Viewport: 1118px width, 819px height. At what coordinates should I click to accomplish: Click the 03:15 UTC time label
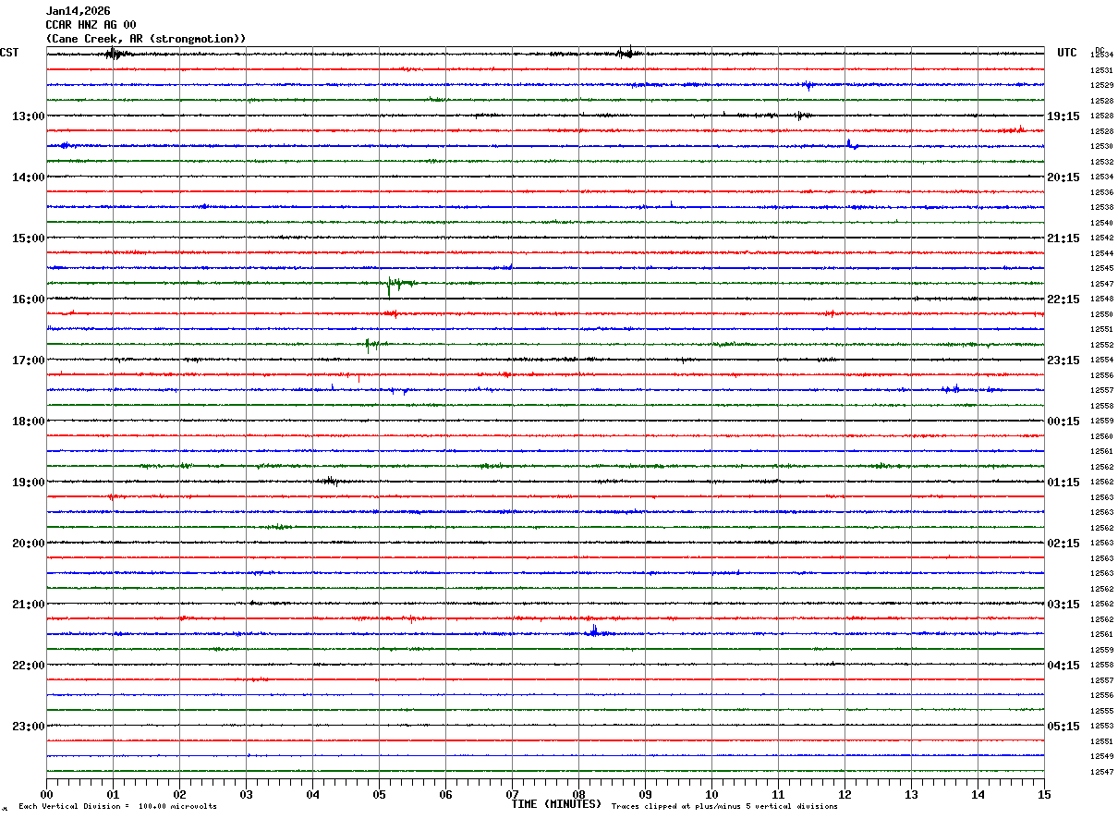pos(1063,605)
